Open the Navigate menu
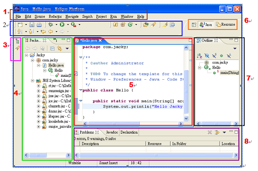 (x=72, y=17)
